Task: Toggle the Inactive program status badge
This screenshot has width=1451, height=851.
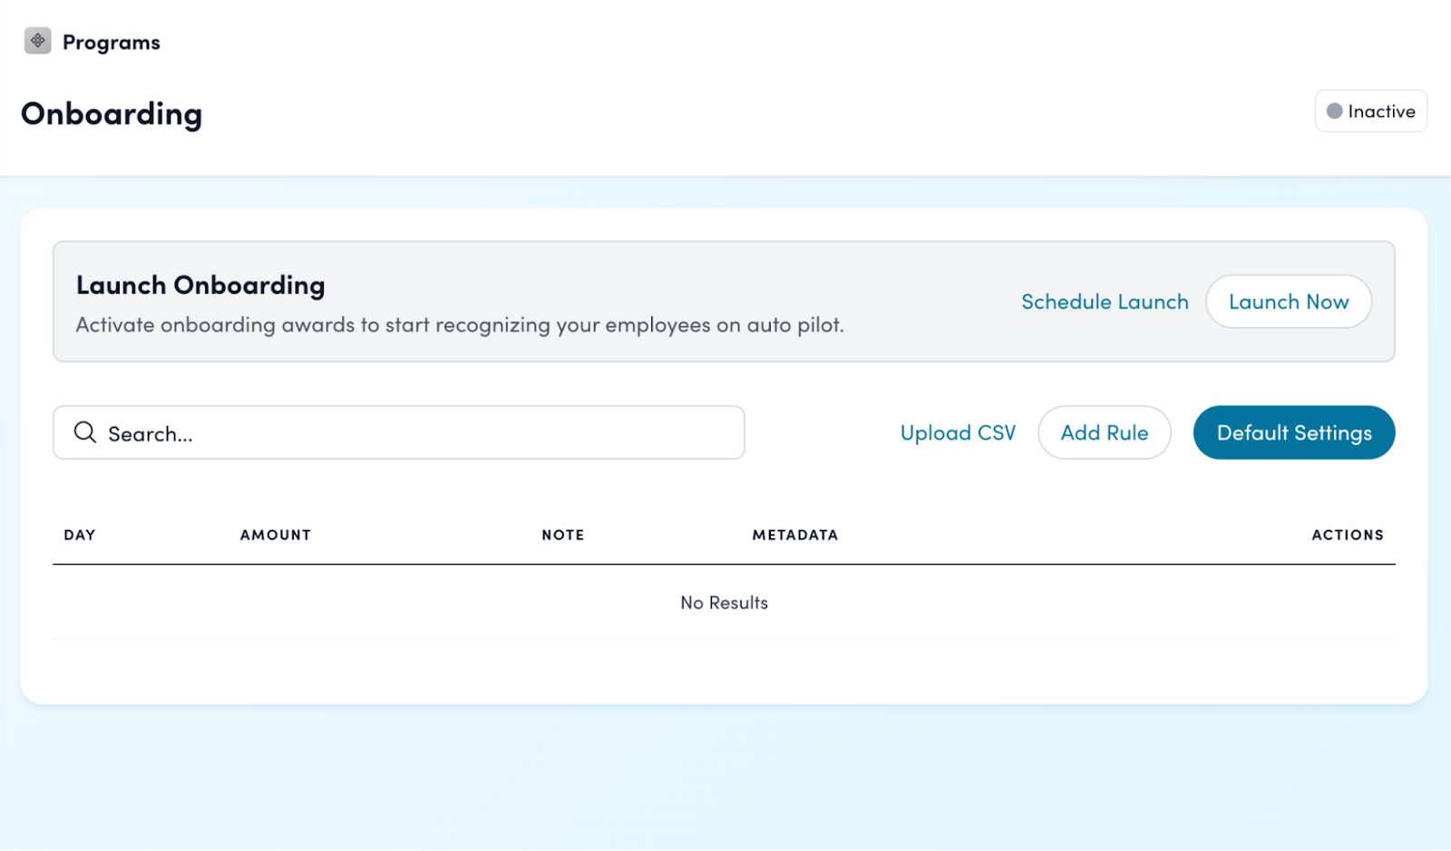Action: click(x=1370, y=111)
